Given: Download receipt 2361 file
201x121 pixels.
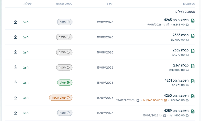Looking at the screenshot, I should [x=16, y=67].
